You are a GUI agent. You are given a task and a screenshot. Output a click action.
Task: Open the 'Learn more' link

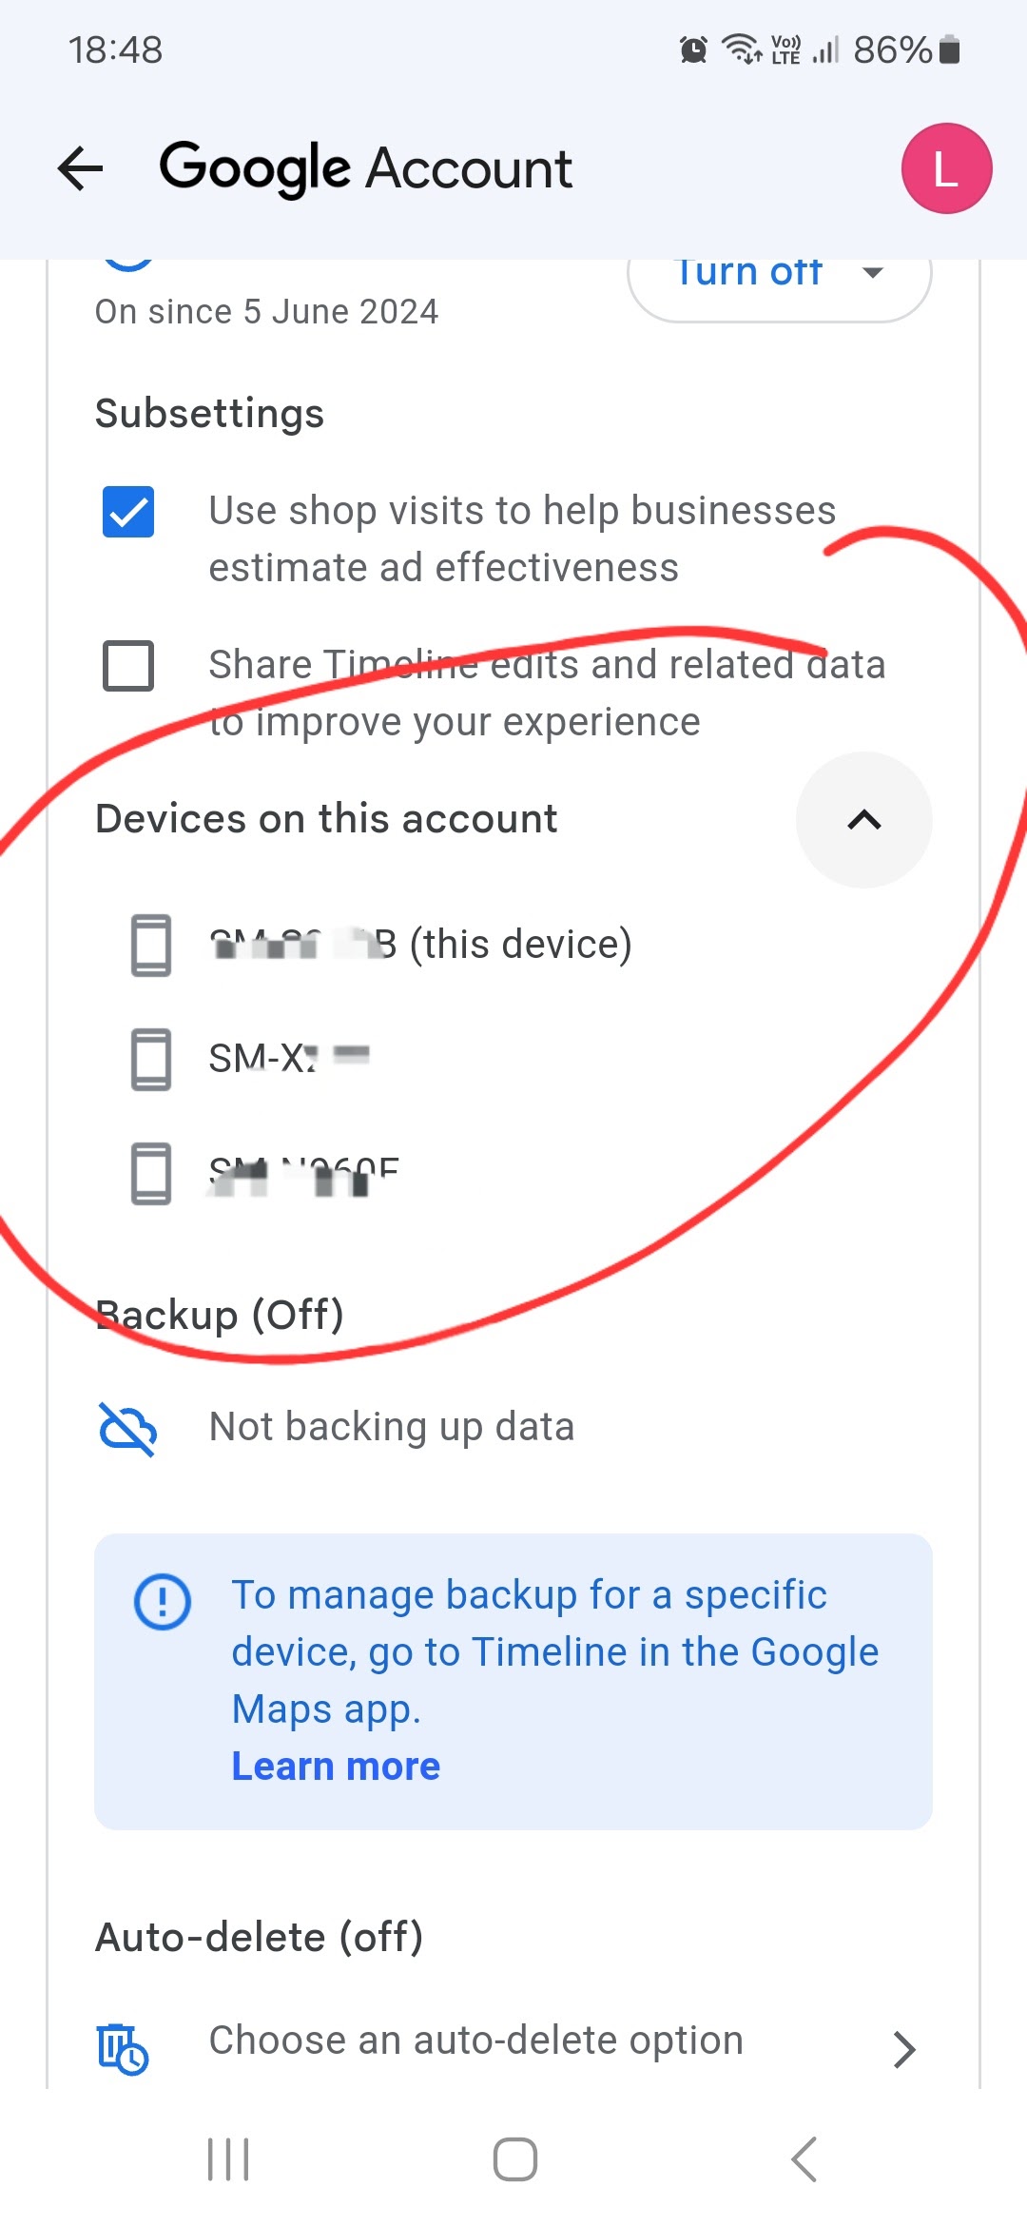pos(336,1767)
